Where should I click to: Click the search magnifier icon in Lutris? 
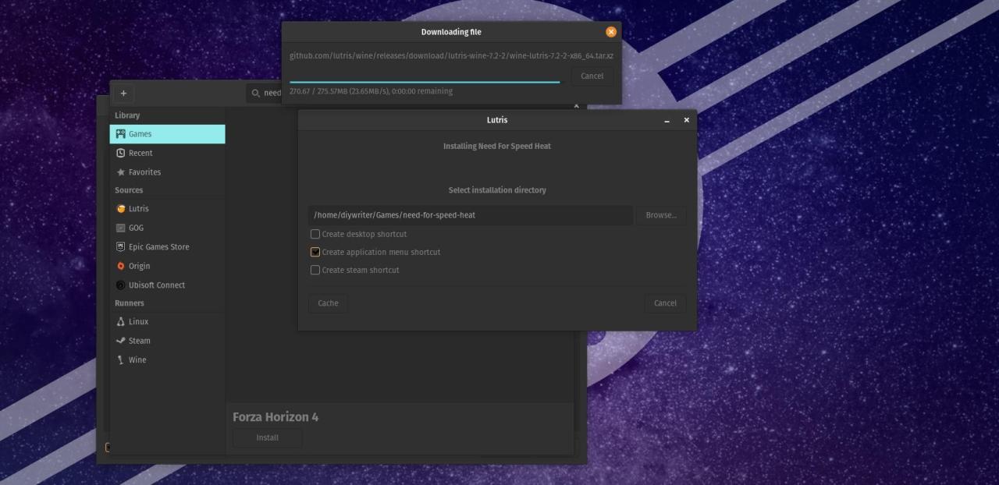255,93
